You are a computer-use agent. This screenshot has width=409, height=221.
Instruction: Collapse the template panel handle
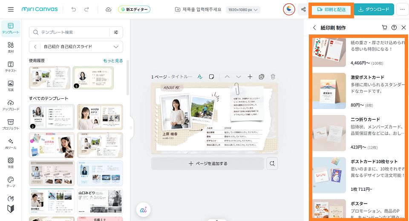131,127
